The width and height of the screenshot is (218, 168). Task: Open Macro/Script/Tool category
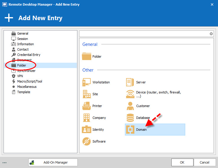(x=30, y=81)
